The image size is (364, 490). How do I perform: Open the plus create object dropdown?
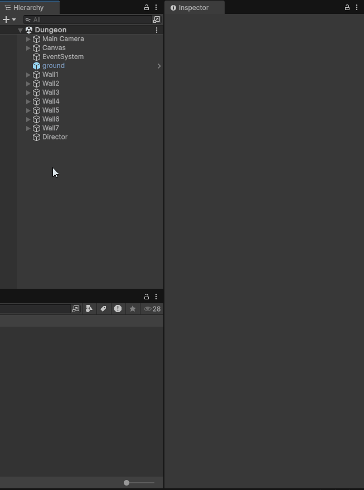[9, 20]
